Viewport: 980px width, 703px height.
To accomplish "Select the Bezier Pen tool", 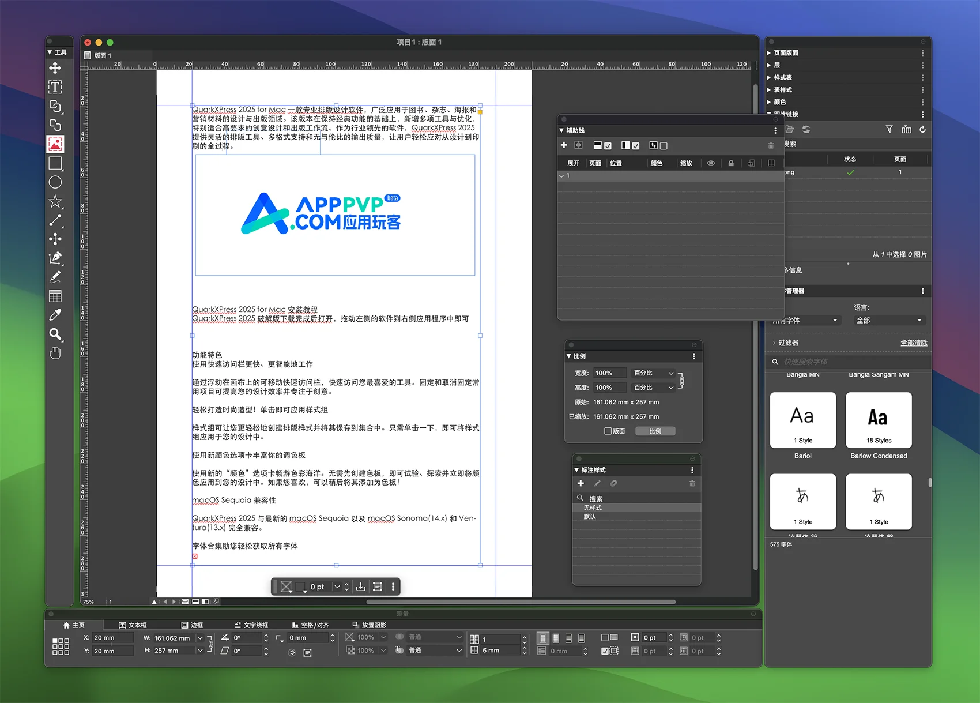I will tap(55, 258).
